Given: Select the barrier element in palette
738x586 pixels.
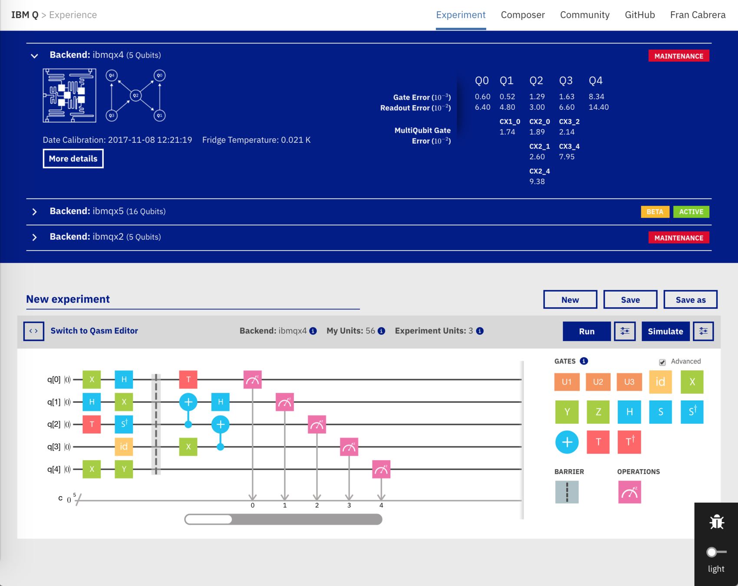Looking at the screenshot, I should point(567,492).
